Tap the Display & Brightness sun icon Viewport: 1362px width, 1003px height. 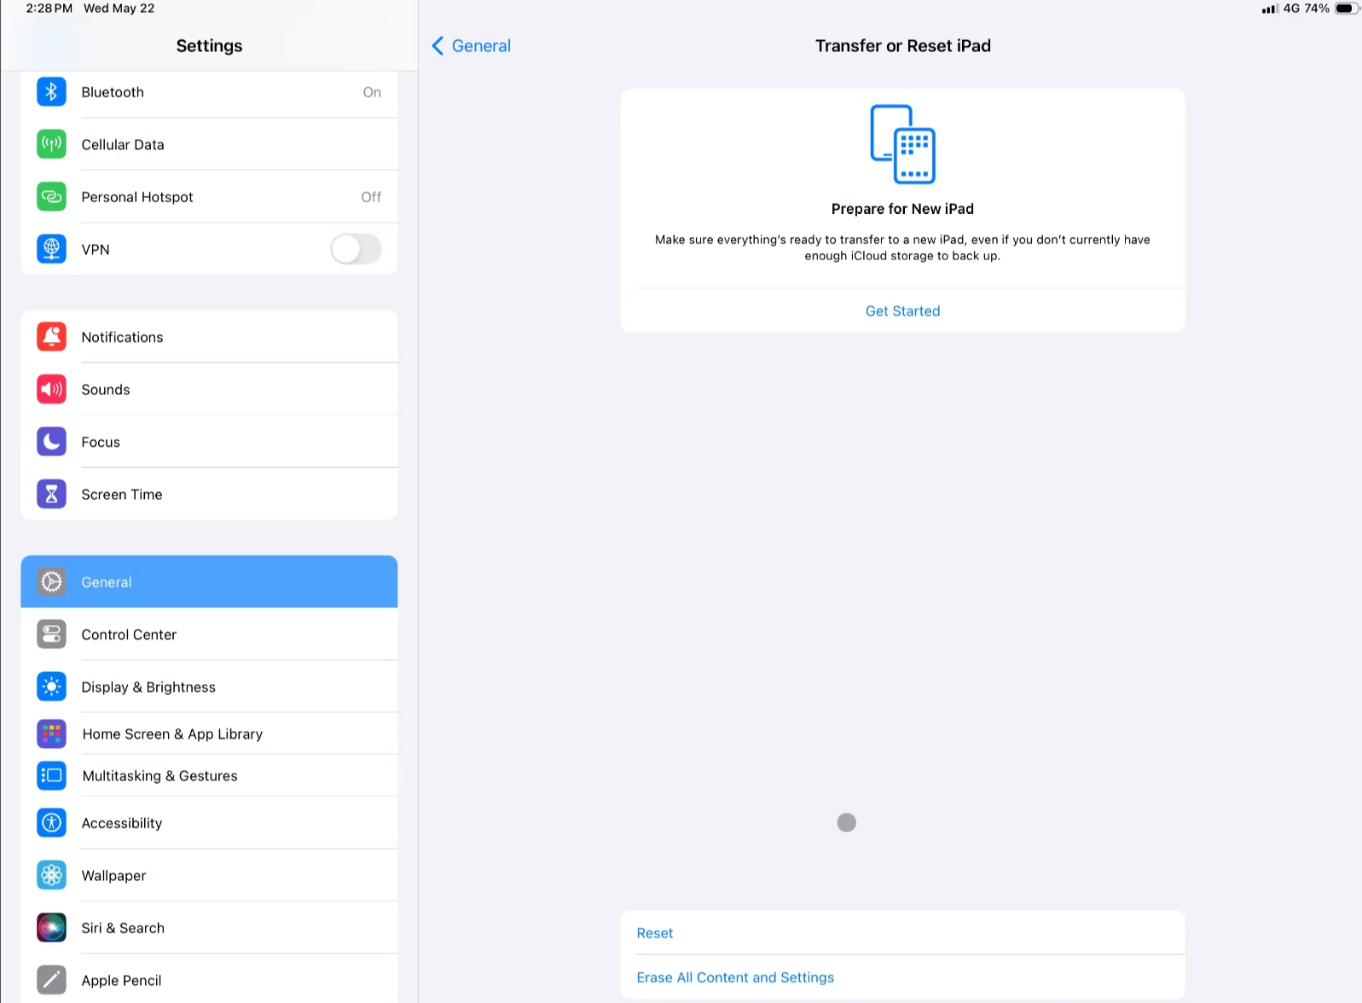51,687
